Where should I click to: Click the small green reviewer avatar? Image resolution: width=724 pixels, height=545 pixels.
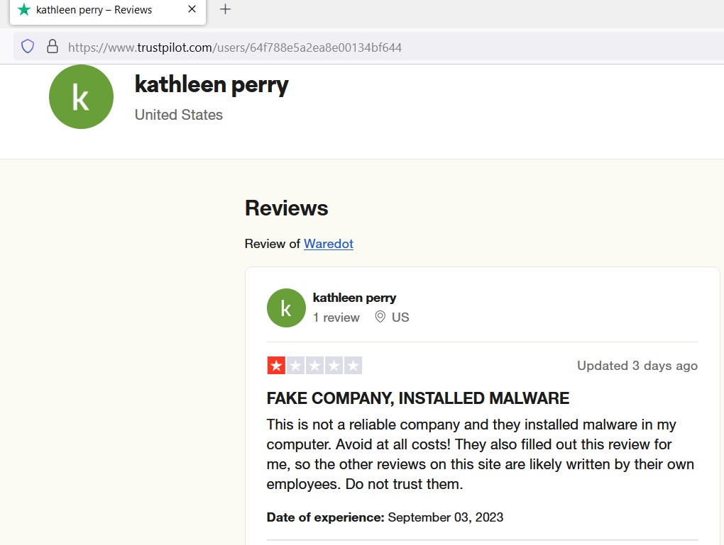(286, 308)
